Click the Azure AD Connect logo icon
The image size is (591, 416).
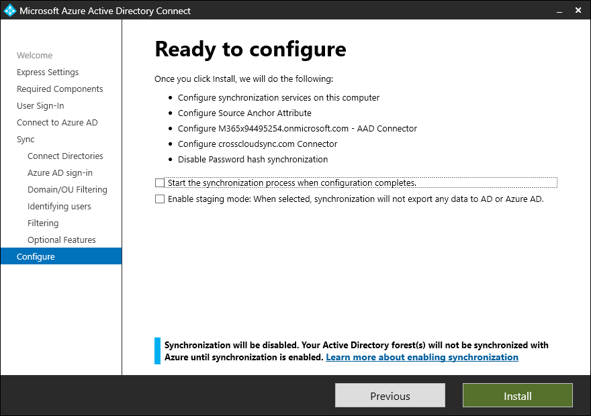click(11, 11)
